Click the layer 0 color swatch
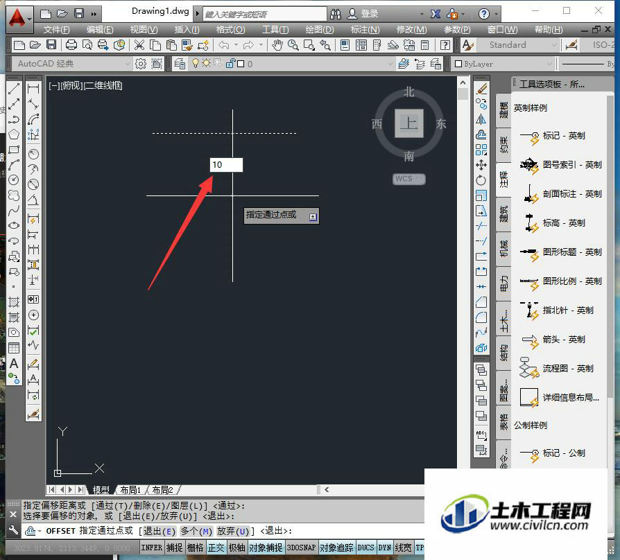The height and width of the screenshot is (560, 620). (241, 64)
